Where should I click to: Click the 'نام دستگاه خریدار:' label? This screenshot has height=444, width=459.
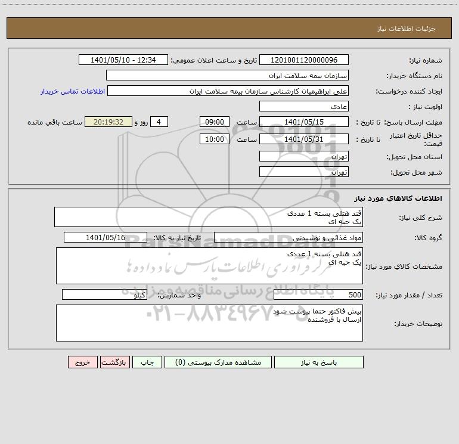[414, 76]
